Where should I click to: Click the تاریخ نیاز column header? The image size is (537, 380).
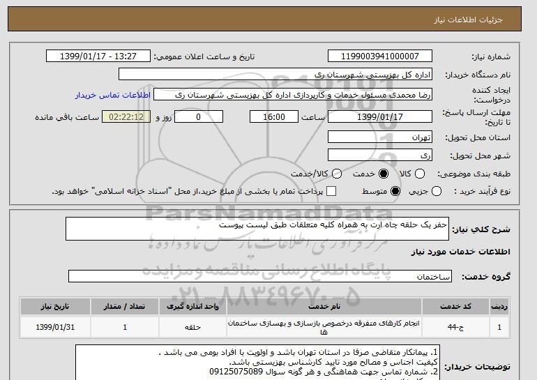pos(55,307)
